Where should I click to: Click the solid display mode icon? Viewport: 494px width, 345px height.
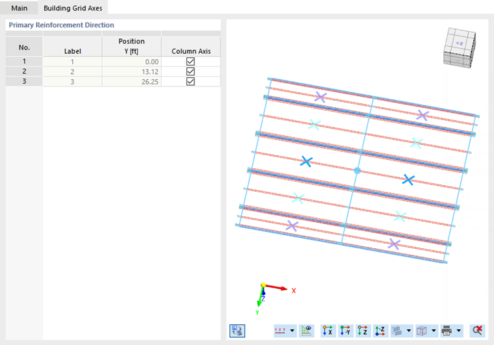[397, 331]
